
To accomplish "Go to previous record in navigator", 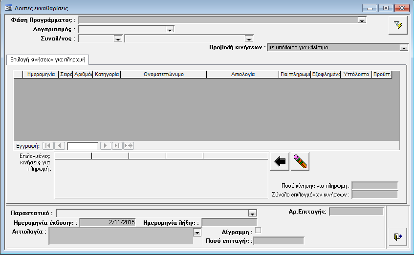I will pyautogui.click(x=60, y=145).
